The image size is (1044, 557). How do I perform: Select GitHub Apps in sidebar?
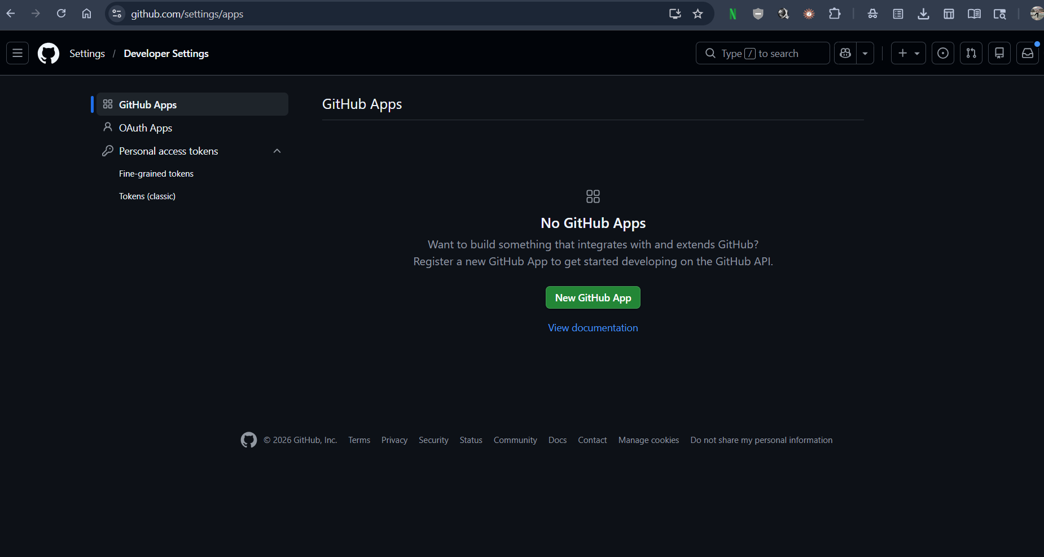pyautogui.click(x=192, y=104)
